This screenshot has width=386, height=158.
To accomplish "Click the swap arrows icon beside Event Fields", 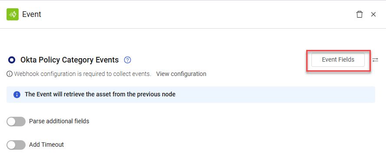I will [x=375, y=60].
